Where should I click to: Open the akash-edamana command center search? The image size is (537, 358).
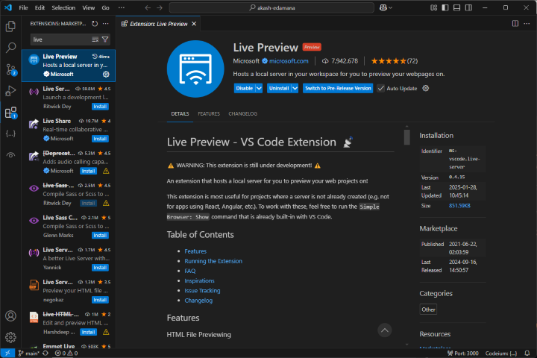tap(271, 7)
